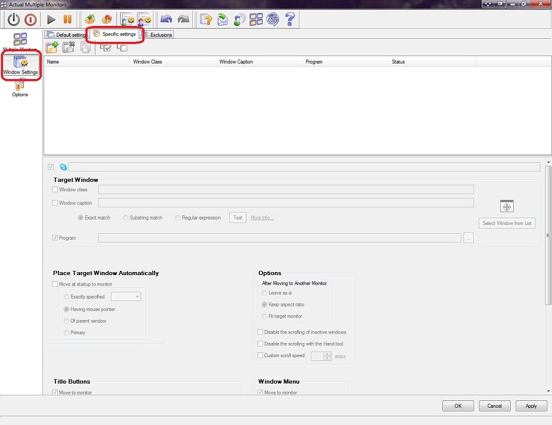Toggle Move to monitor under Window Menu
The height and width of the screenshot is (425, 552).
(260, 392)
